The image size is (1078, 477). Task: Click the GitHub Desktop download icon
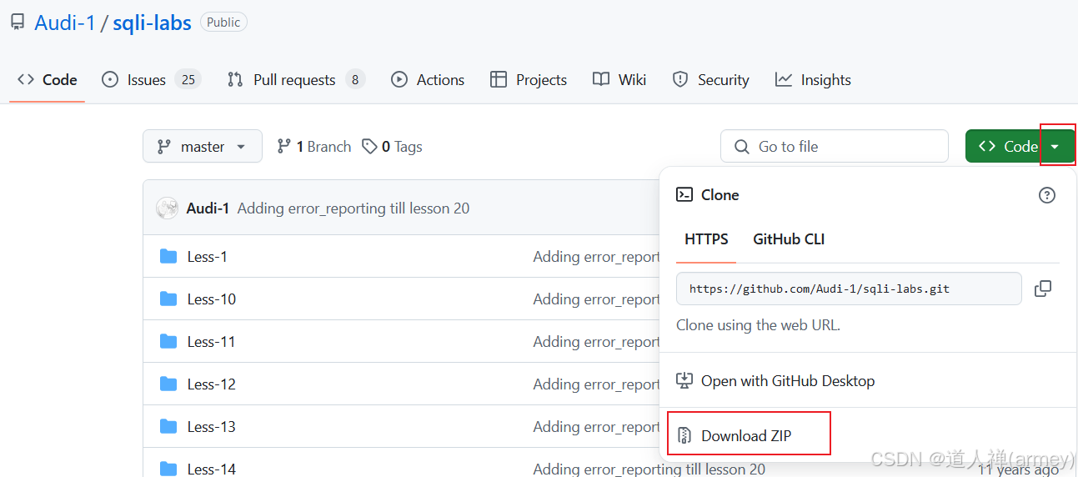click(x=684, y=381)
